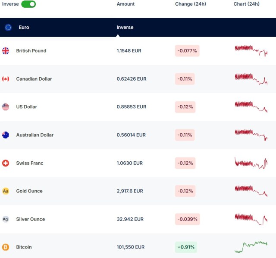The width and height of the screenshot is (276, 258).
Task: Click the US Dollar 0.85853 EUR amount
Action: coord(131,107)
